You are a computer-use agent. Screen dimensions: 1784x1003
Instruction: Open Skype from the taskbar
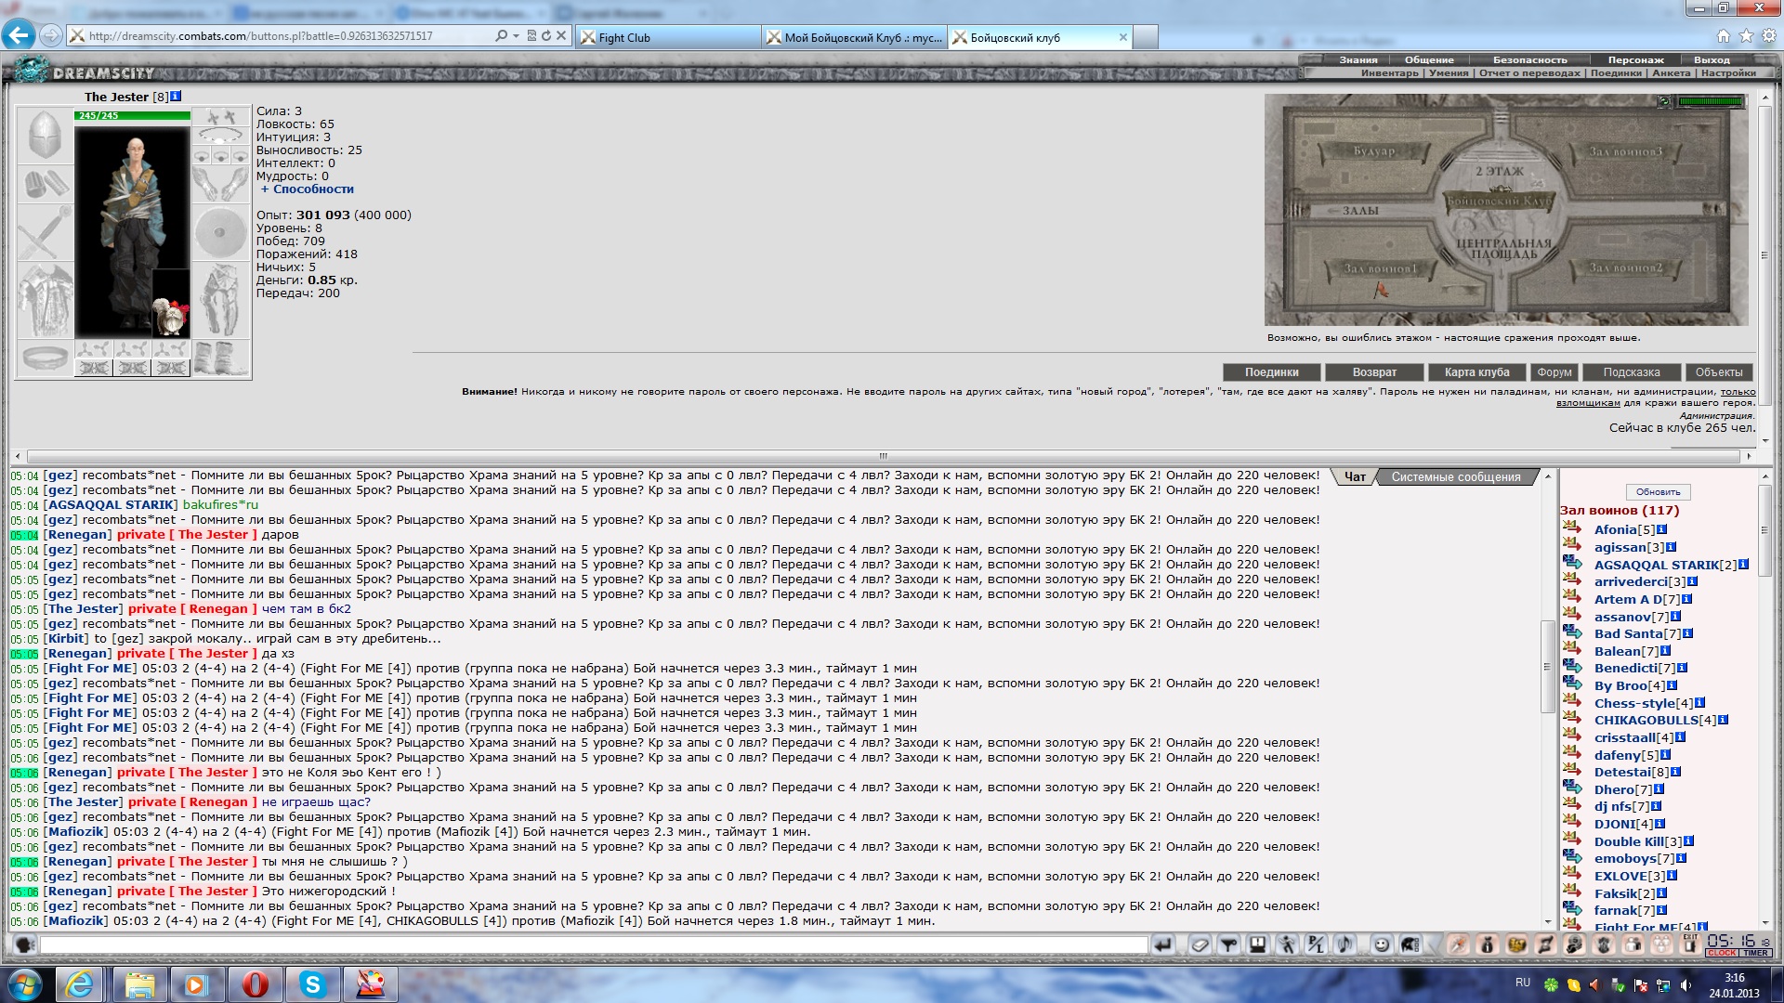point(313,984)
